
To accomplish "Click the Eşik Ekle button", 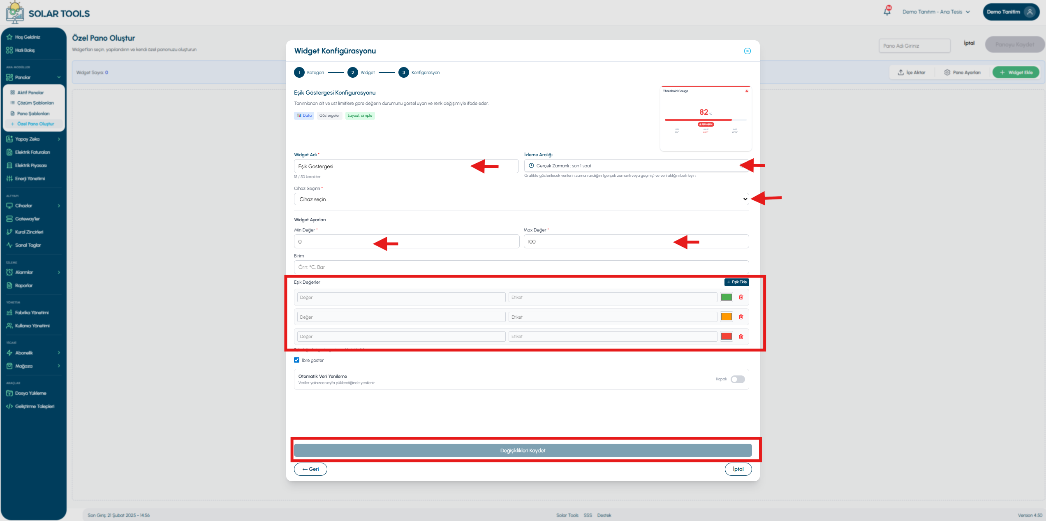I will (x=736, y=282).
